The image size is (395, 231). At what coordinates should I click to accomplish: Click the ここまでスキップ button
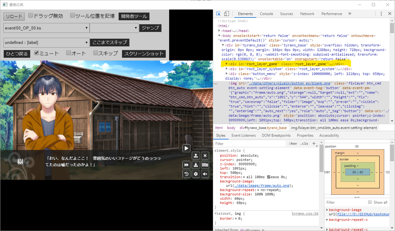110,42
